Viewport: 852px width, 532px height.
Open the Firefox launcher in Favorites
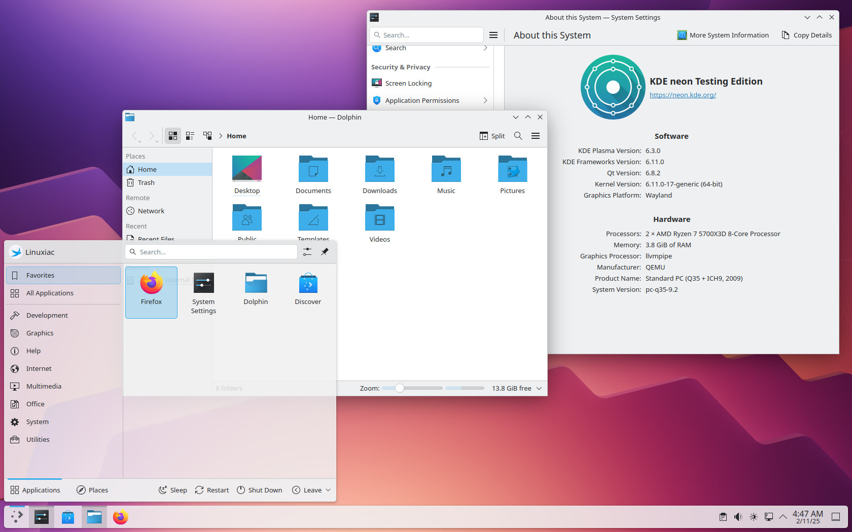pos(151,292)
